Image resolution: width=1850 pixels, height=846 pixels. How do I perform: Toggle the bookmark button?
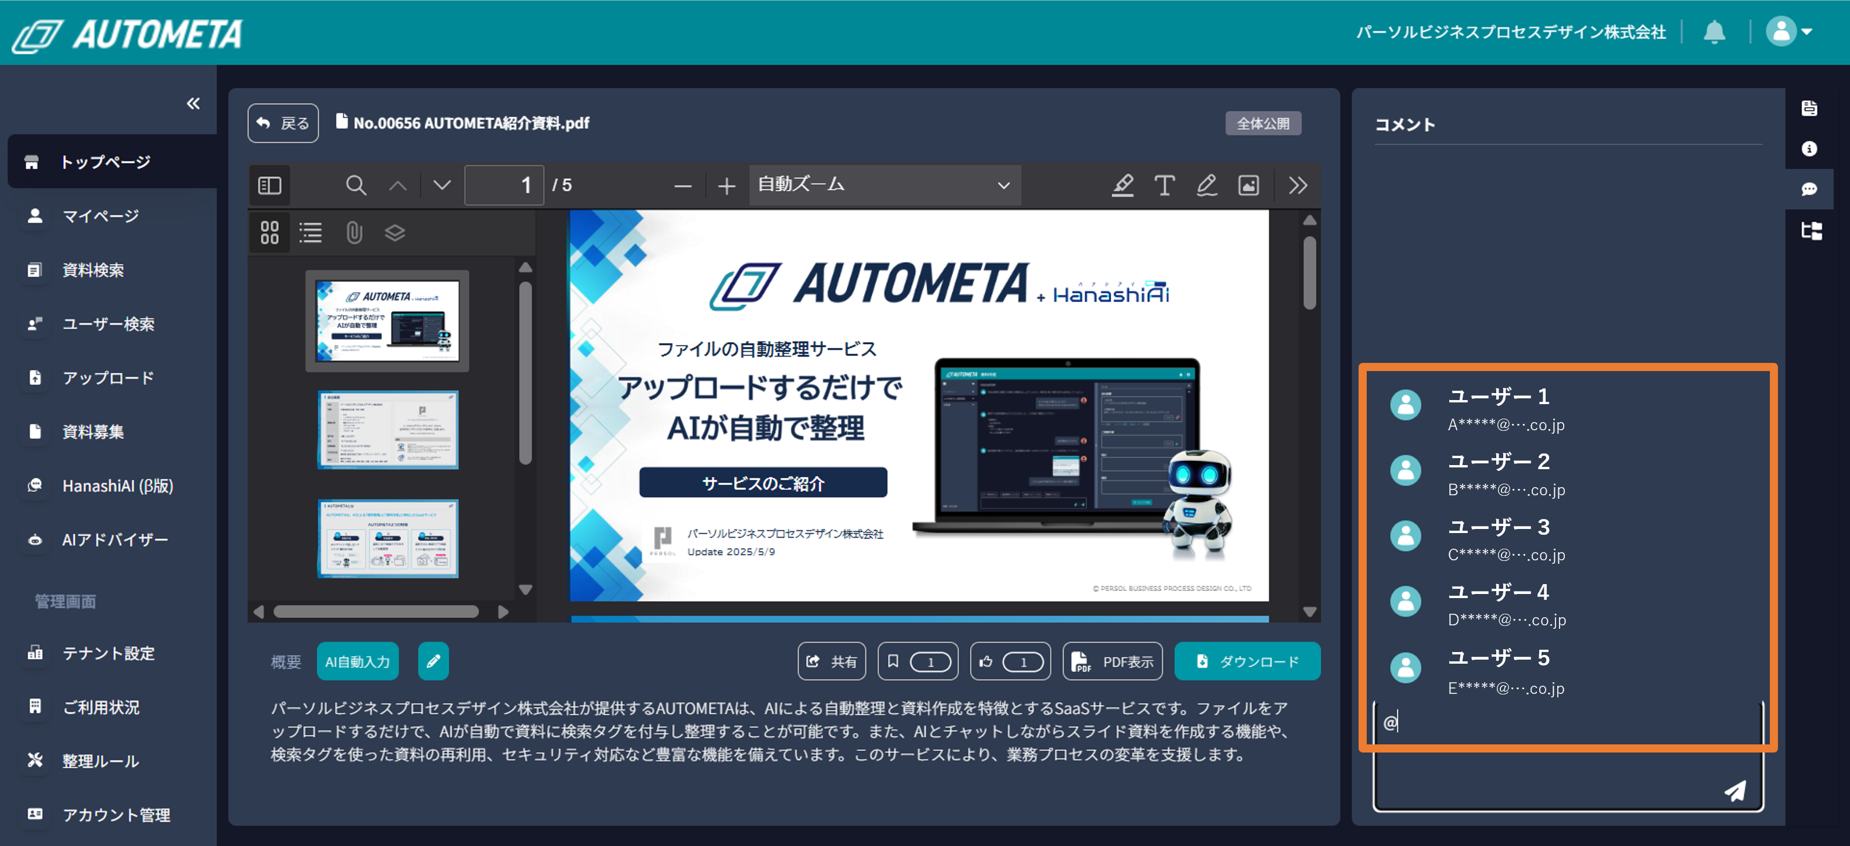pos(917,661)
